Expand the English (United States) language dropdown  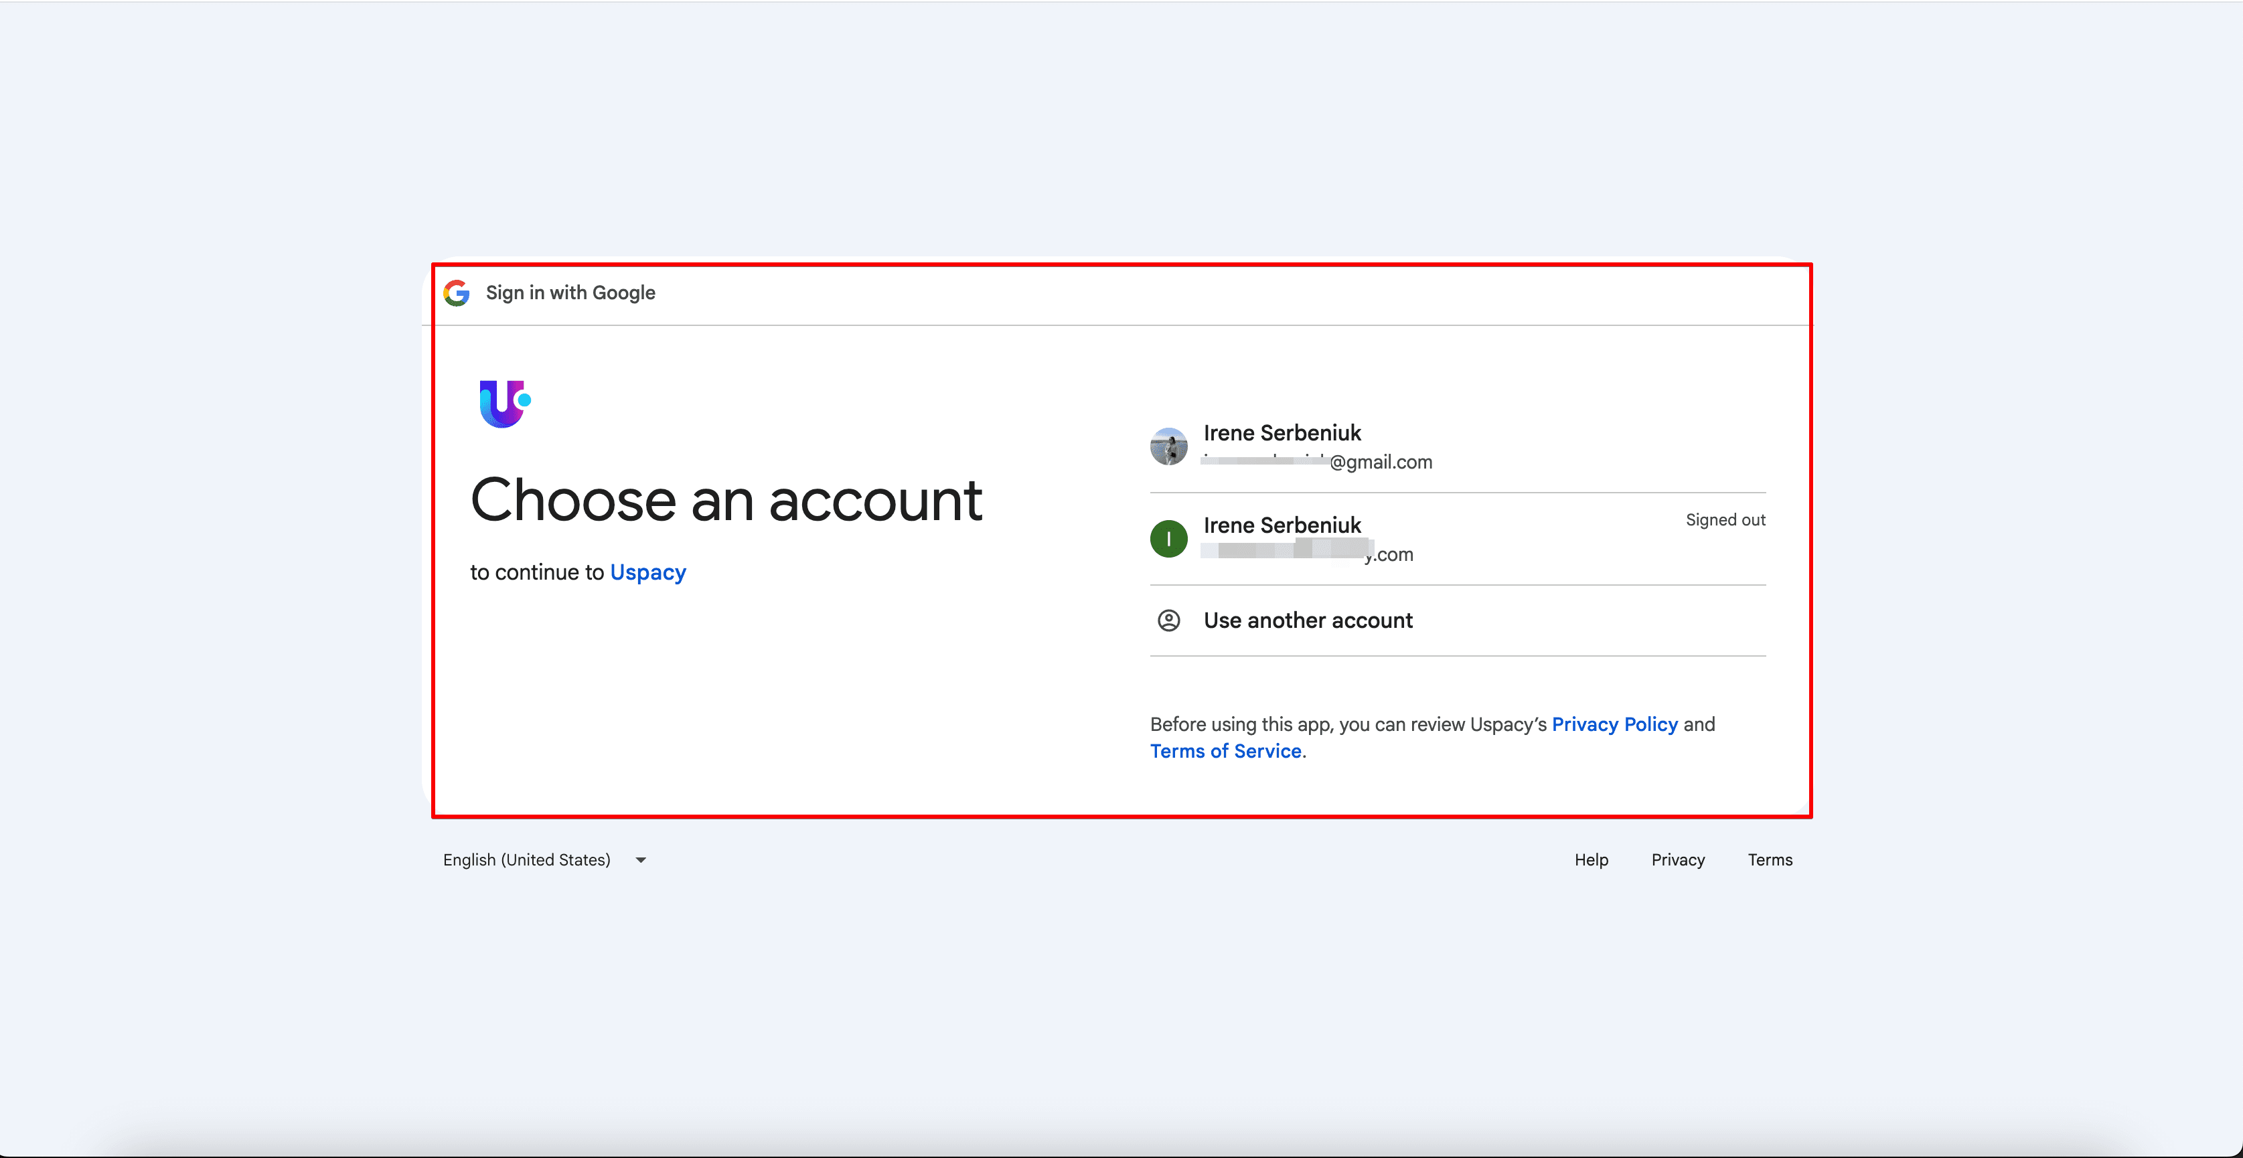tap(545, 859)
